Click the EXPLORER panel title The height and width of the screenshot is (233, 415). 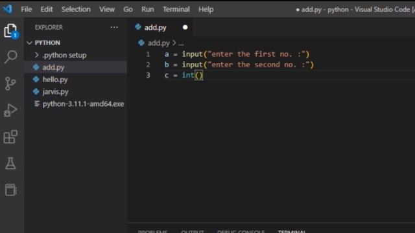pyautogui.click(x=49, y=27)
